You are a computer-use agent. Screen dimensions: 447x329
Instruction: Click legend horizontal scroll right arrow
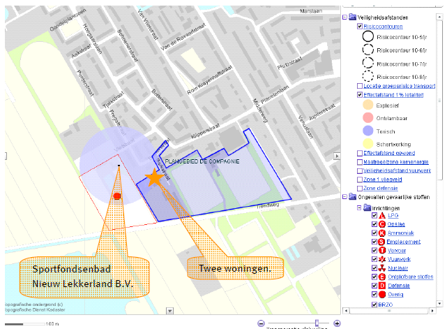point(432,310)
